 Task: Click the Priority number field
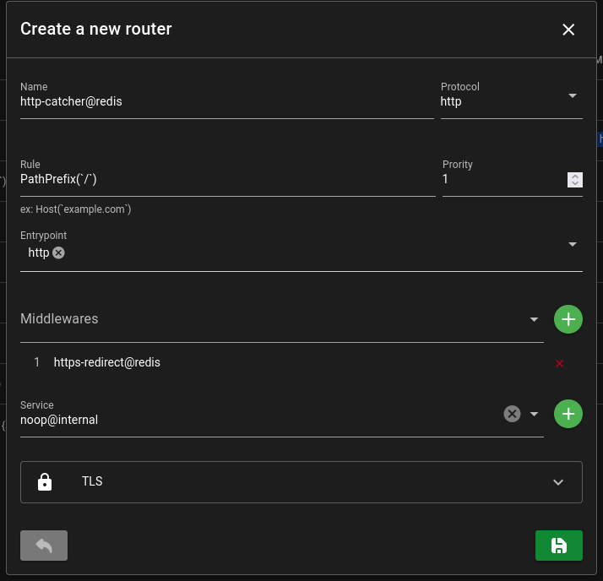tap(502, 180)
